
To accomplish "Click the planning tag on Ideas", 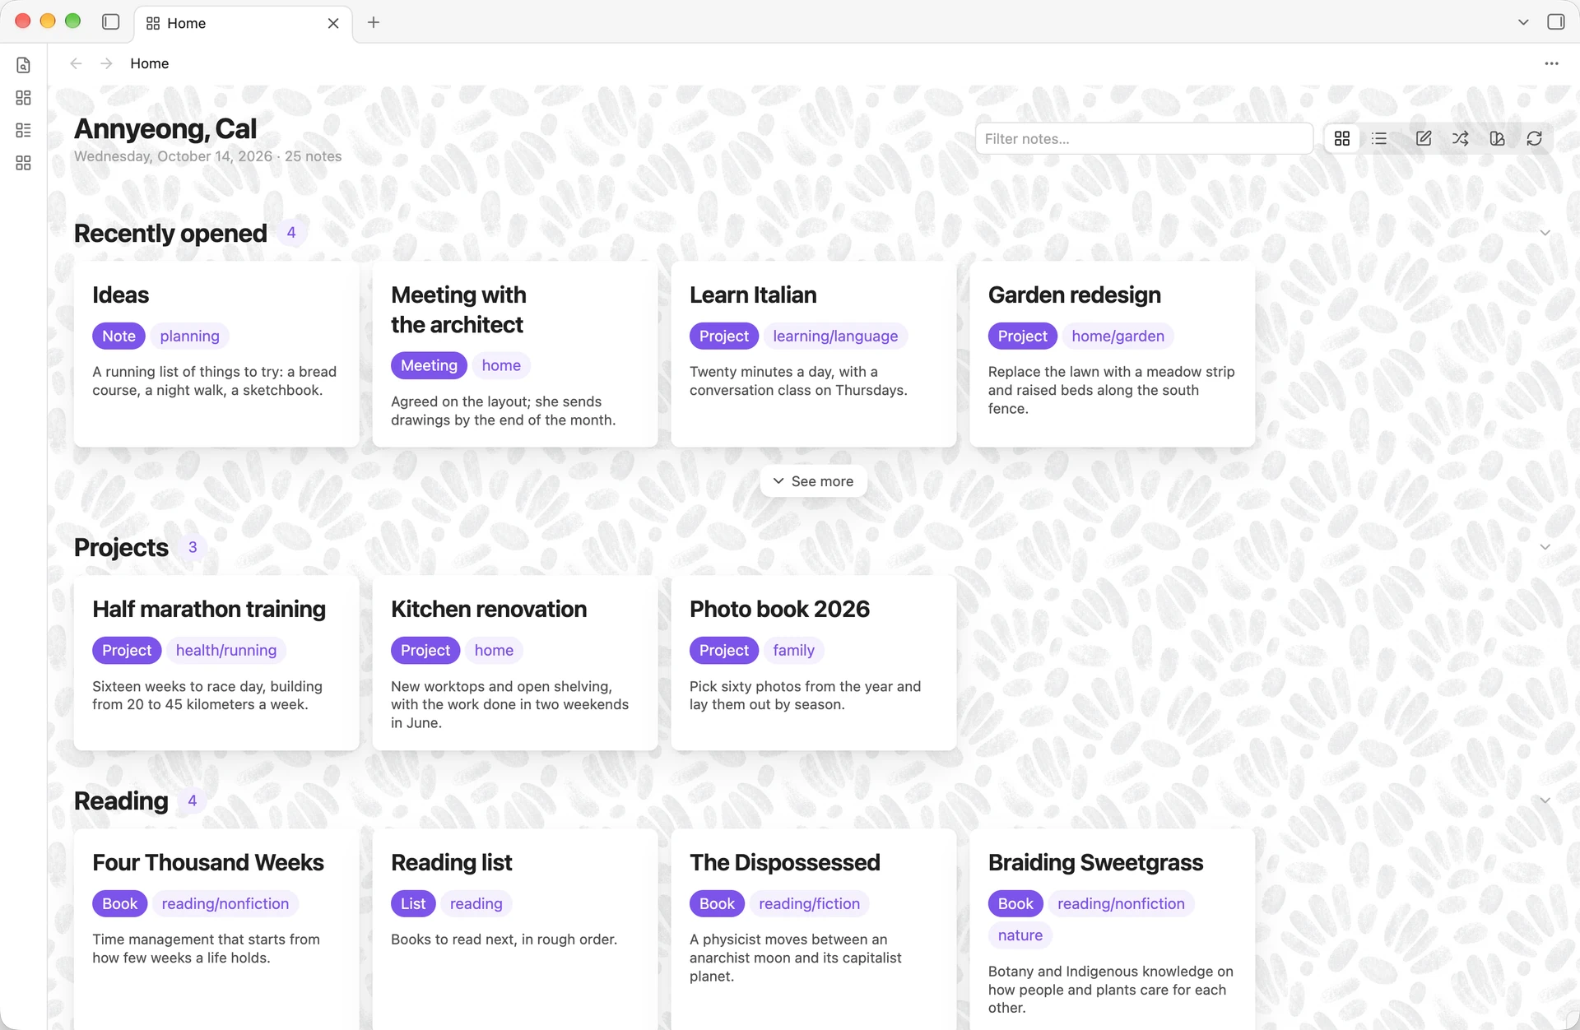I will point(189,336).
